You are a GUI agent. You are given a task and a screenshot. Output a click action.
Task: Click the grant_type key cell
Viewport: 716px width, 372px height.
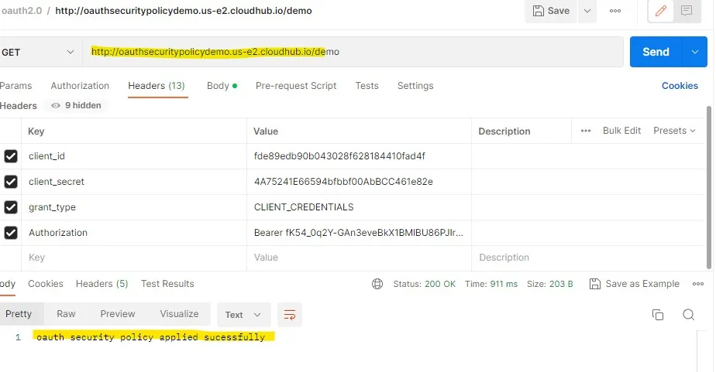pyautogui.click(x=134, y=207)
